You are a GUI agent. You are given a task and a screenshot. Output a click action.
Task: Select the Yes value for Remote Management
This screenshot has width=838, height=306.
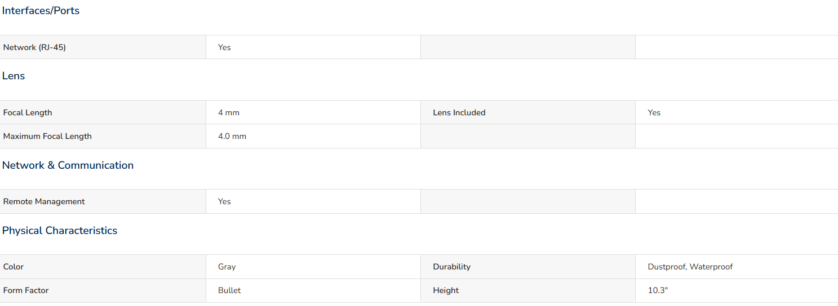(224, 201)
